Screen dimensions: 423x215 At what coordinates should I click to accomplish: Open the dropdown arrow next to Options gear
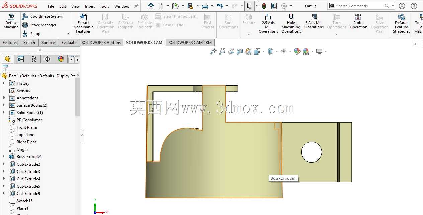pyautogui.click(x=291, y=6)
